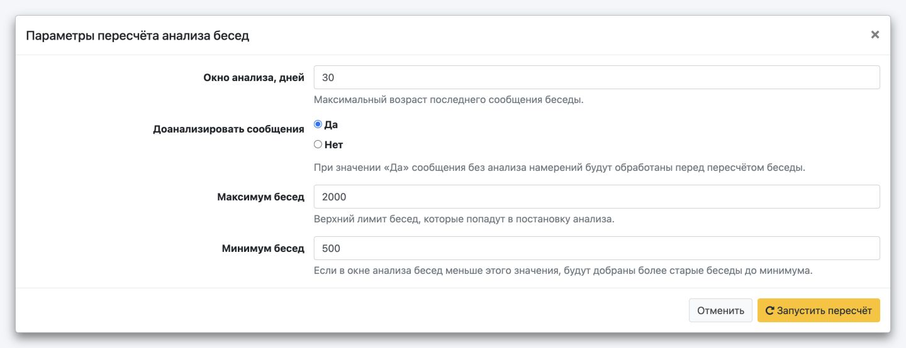Viewport: 906px width, 348px height.
Task: Click the dialog title «Параметры пересчёта анализа бесед»
Action: coord(137,36)
